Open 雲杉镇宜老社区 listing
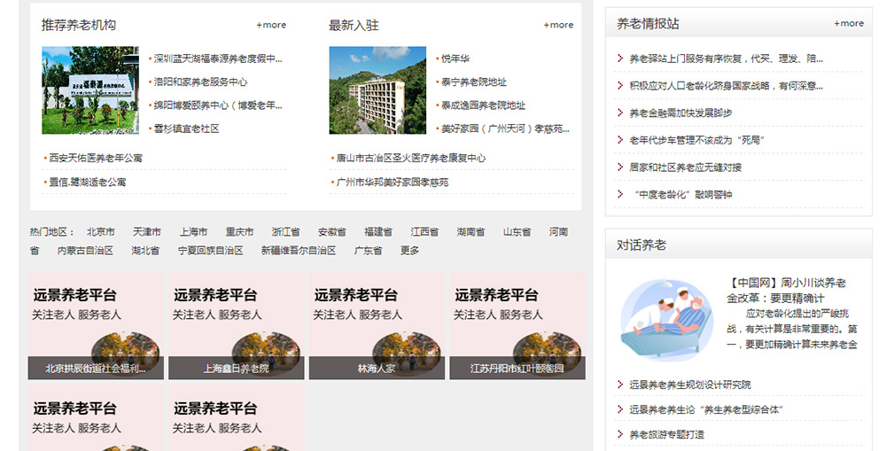 click(x=186, y=128)
